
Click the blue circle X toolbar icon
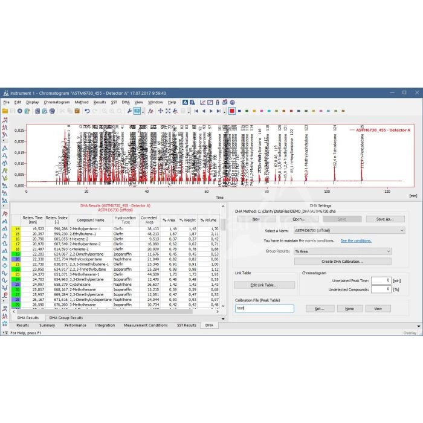pyautogui.click(x=19, y=111)
